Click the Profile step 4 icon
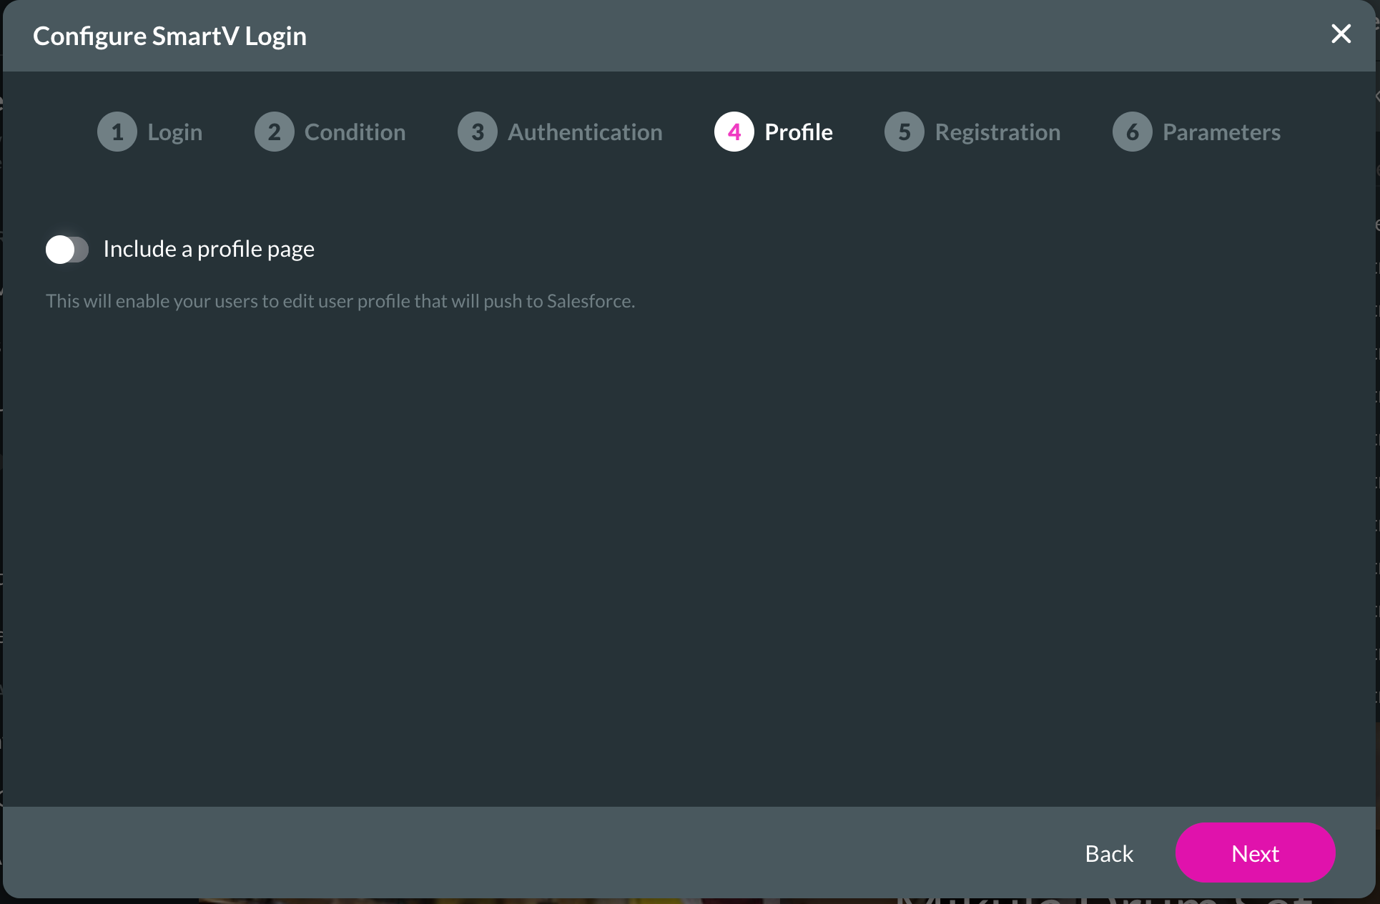Image resolution: width=1380 pixels, height=904 pixels. (734, 131)
